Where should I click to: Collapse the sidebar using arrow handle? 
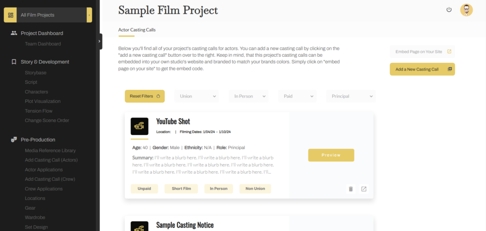pyautogui.click(x=100, y=41)
